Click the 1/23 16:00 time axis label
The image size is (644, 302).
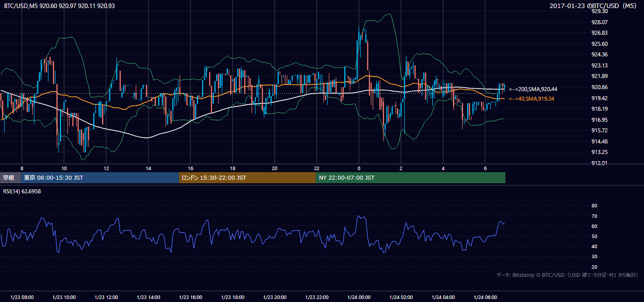(x=190, y=297)
